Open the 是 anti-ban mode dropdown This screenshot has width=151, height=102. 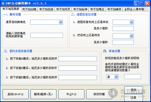(x=112, y=77)
